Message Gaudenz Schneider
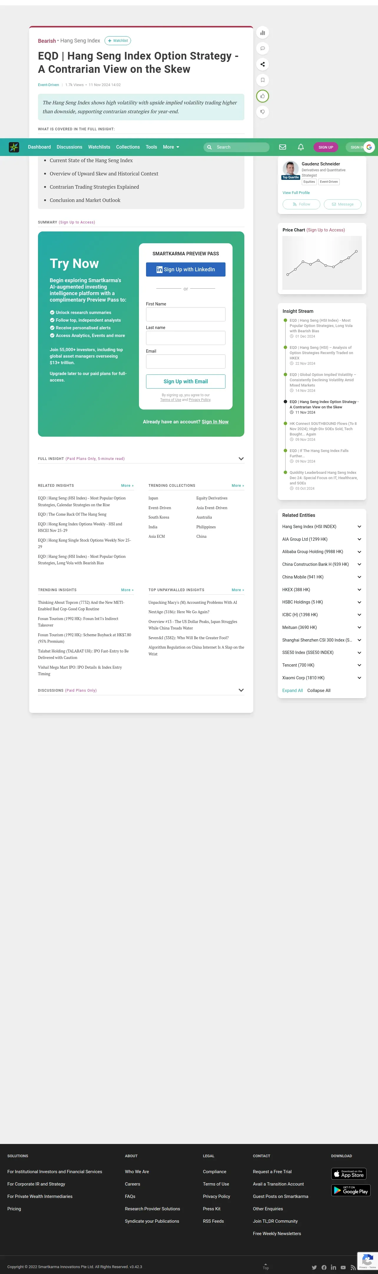This screenshot has width=378, height=1274. (342, 204)
